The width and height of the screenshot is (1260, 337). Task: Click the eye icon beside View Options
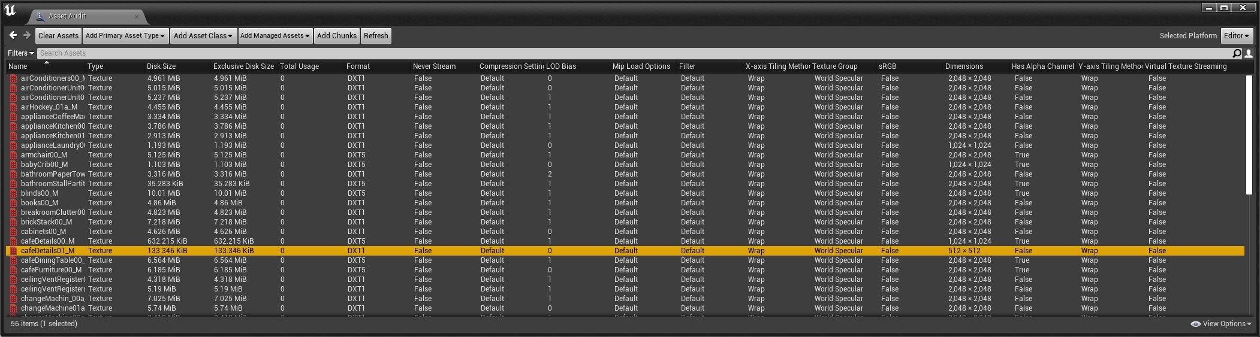1195,324
